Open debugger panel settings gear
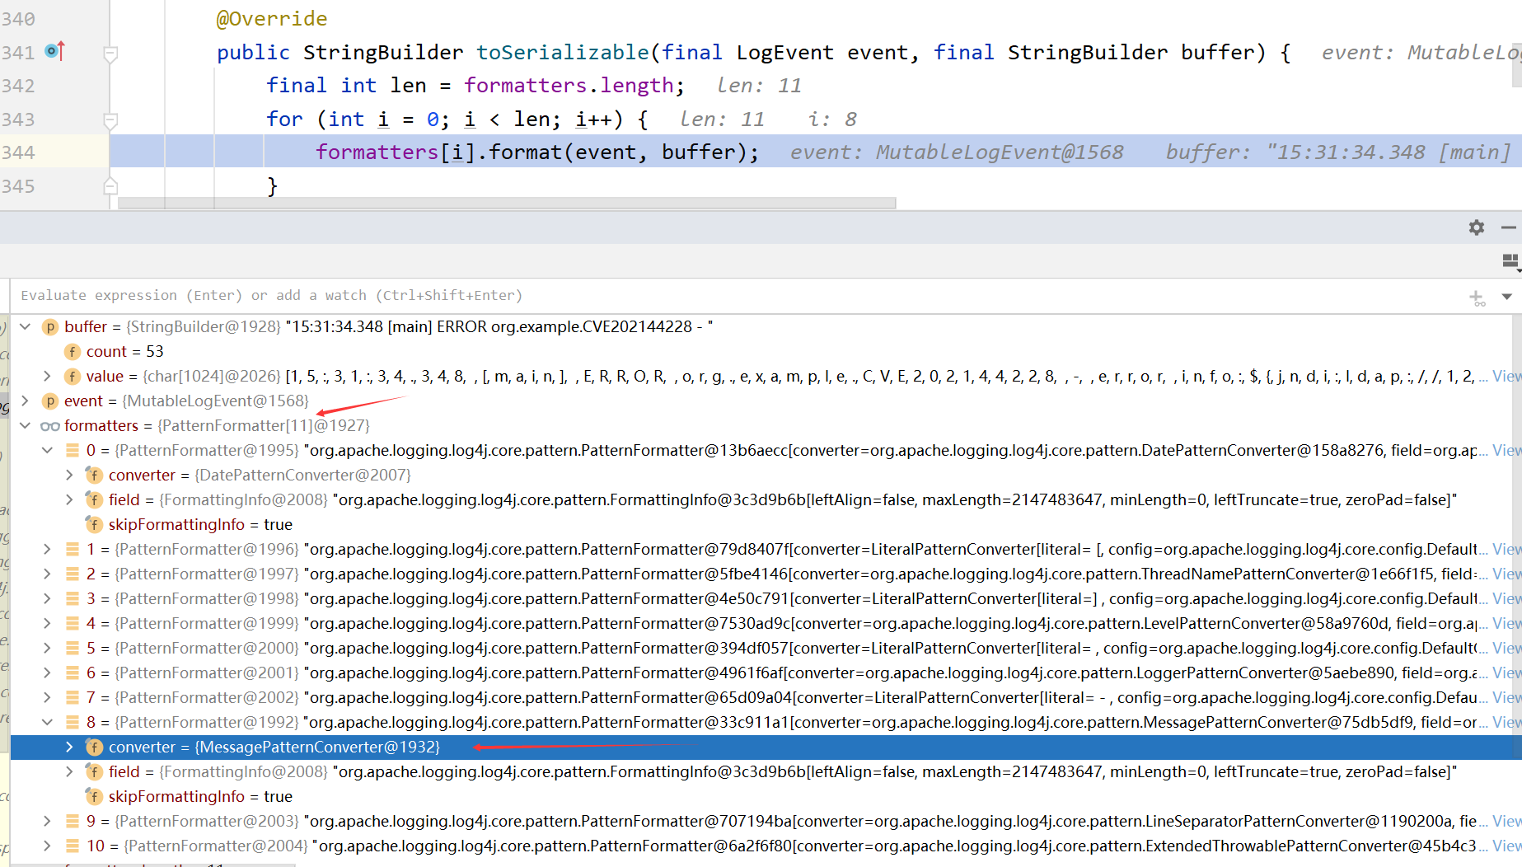This screenshot has width=1522, height=867. [x=1476, y=227]
